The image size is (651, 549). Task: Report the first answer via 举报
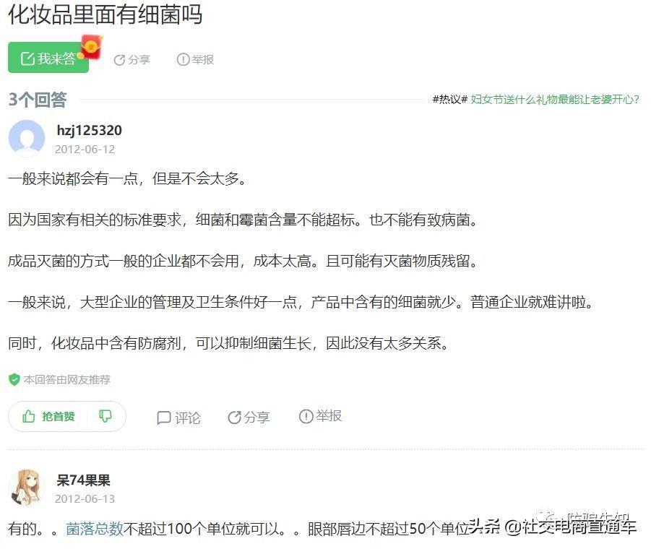point(320,416)
